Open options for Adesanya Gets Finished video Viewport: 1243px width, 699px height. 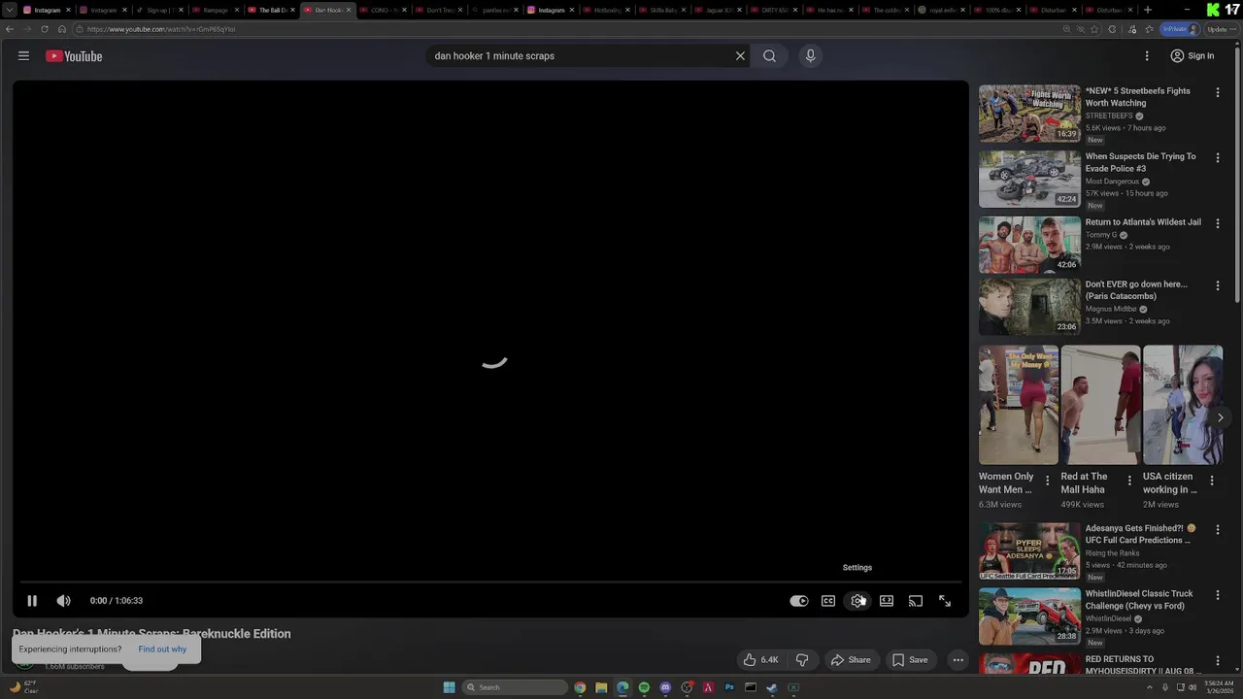click(x=1218, y=530)
